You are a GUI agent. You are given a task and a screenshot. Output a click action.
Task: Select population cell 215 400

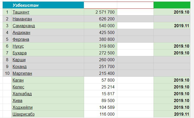coord(100,73)
